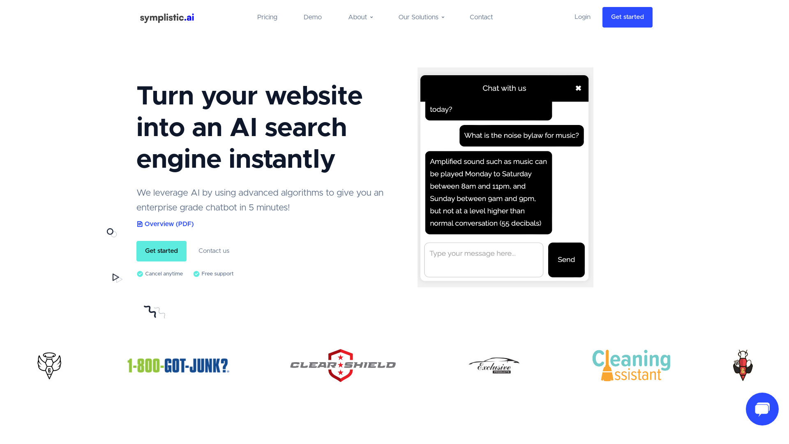Click the Send button in chat widget
Screen dimensions: 789x444
click(566, 260)
